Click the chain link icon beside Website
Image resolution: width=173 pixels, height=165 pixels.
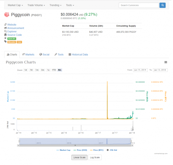click(x=6, y=25)
